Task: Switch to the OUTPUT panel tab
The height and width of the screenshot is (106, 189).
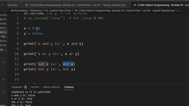Action: point(35,87)
